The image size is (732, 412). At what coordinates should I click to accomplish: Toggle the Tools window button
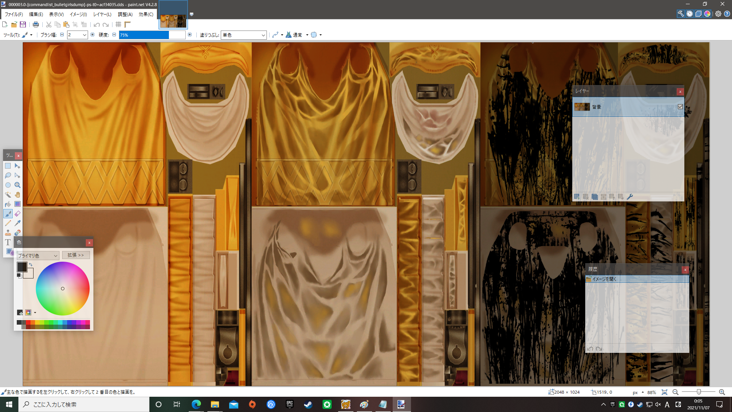click(x=681, y=14)
